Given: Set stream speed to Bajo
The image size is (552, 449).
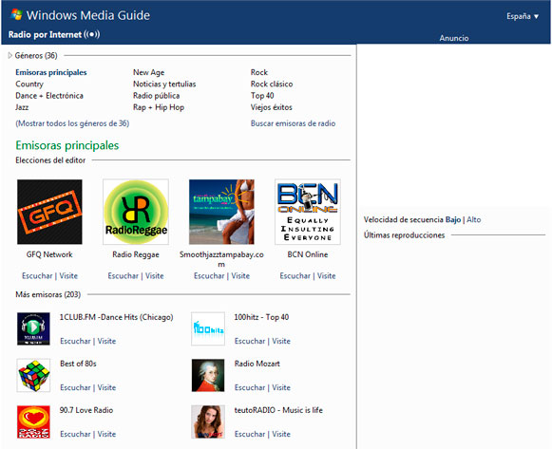Looking at the screenshot, I should point(453,219).
